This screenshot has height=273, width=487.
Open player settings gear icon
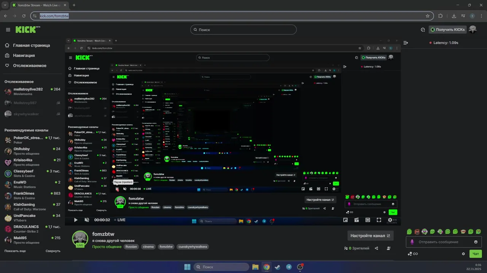pos(390,220)
